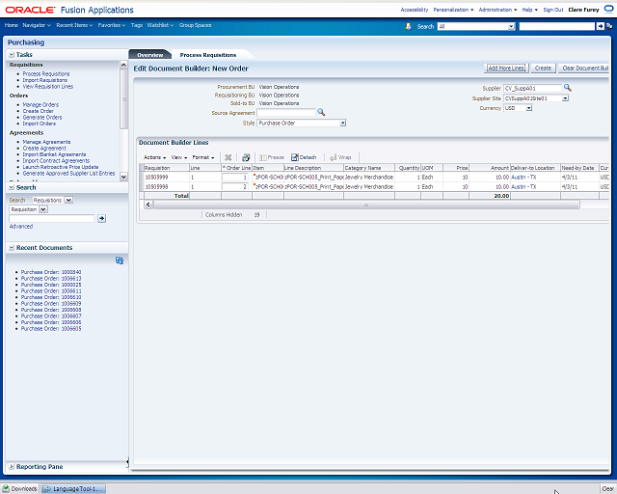
Task: Click the Freeze column toolbar button
Action: [272, 157]
